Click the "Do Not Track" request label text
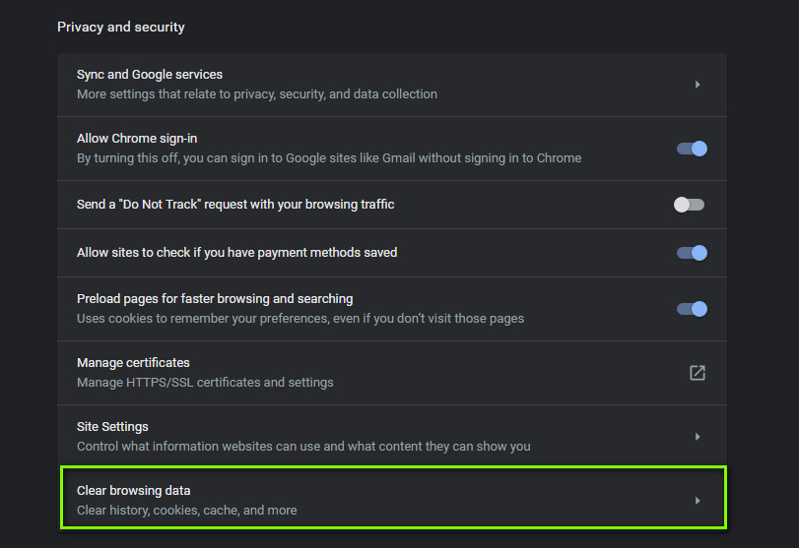This screenshot has height=548, width=799. tap(235, 205)
